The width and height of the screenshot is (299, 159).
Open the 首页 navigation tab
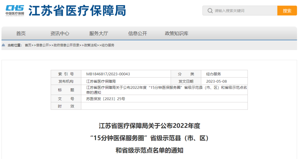click(x=21, y=33)
